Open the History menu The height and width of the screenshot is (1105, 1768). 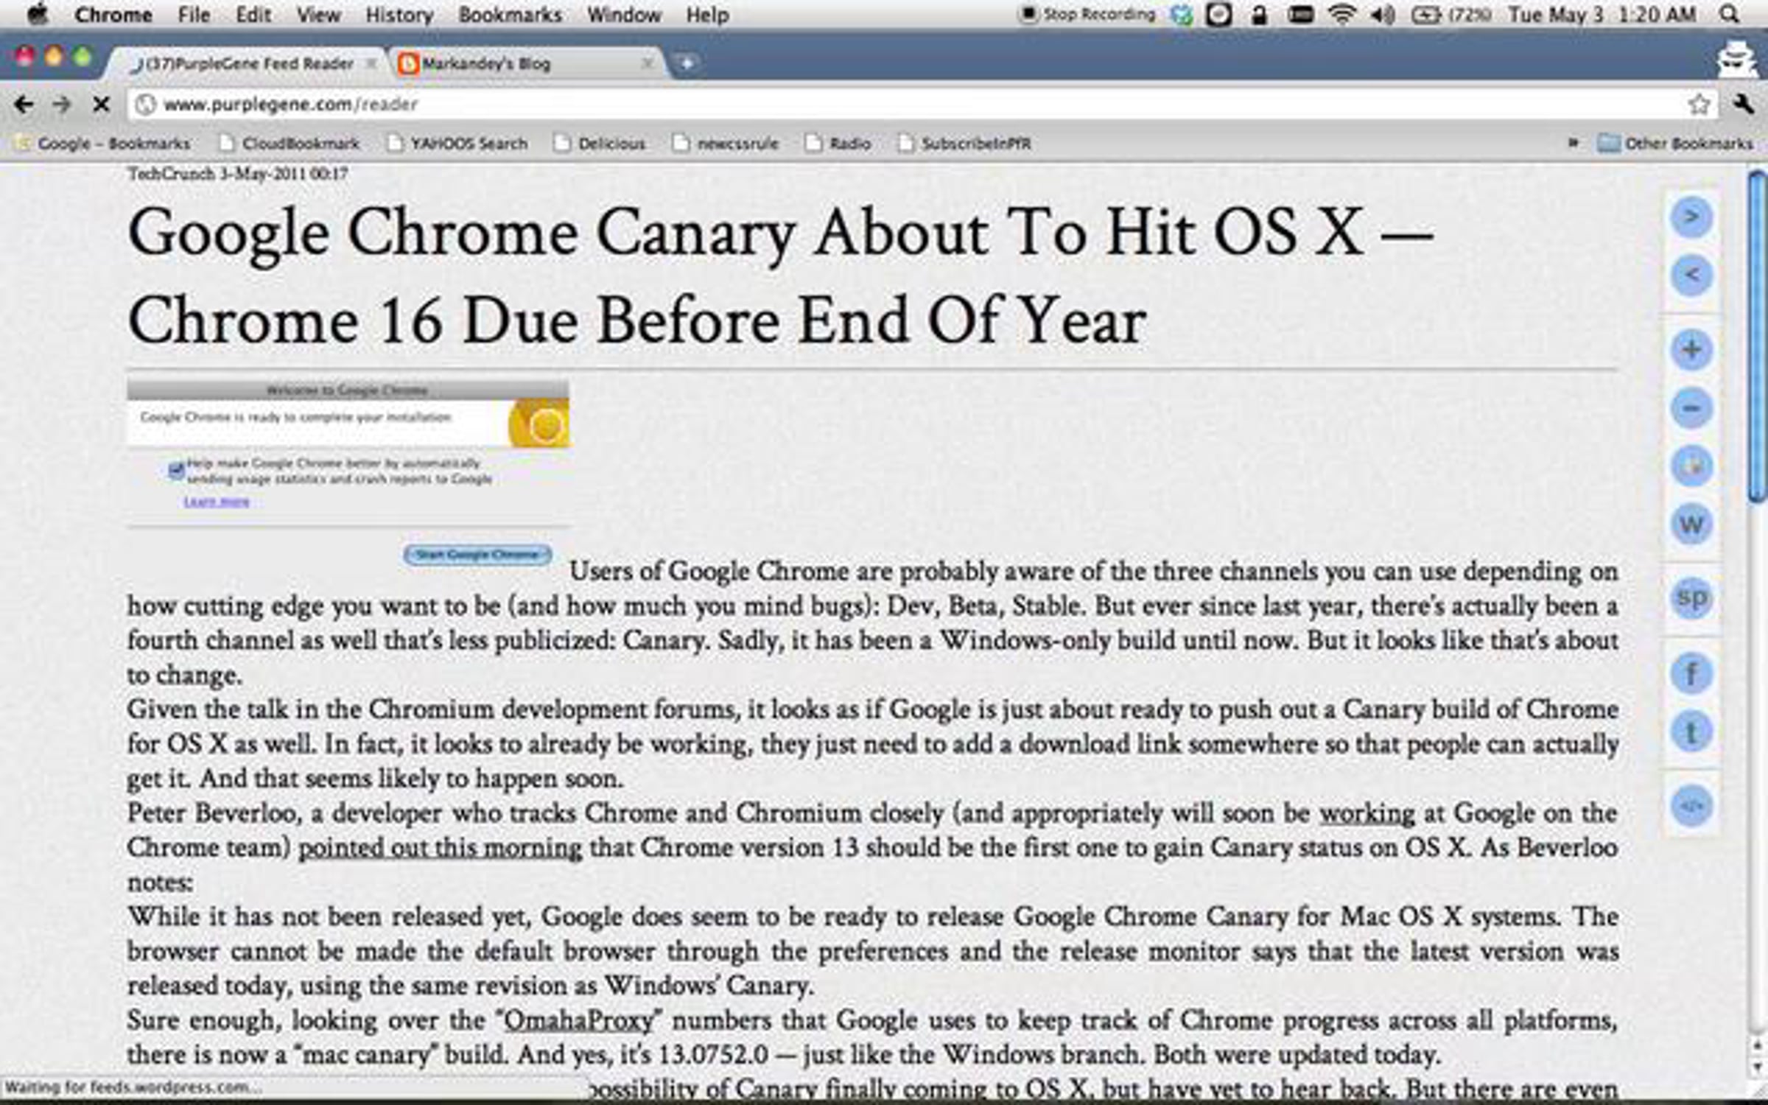click(399, 15)
